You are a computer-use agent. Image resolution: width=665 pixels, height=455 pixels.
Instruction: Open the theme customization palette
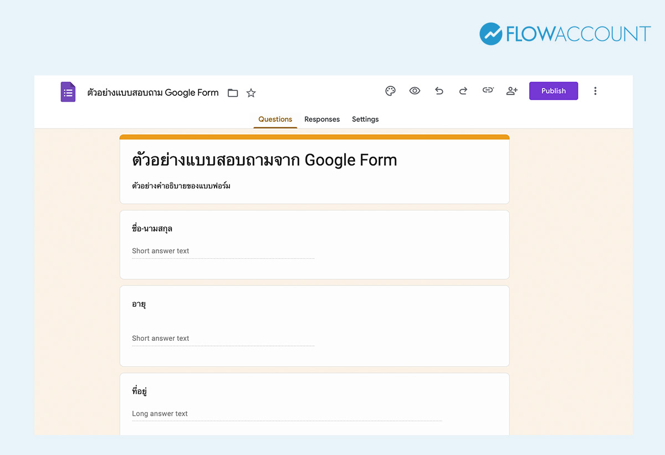tap(390, 90)
